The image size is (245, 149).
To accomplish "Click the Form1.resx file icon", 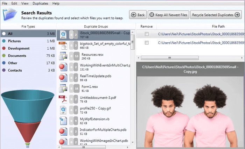I will (x=63, y=88).
